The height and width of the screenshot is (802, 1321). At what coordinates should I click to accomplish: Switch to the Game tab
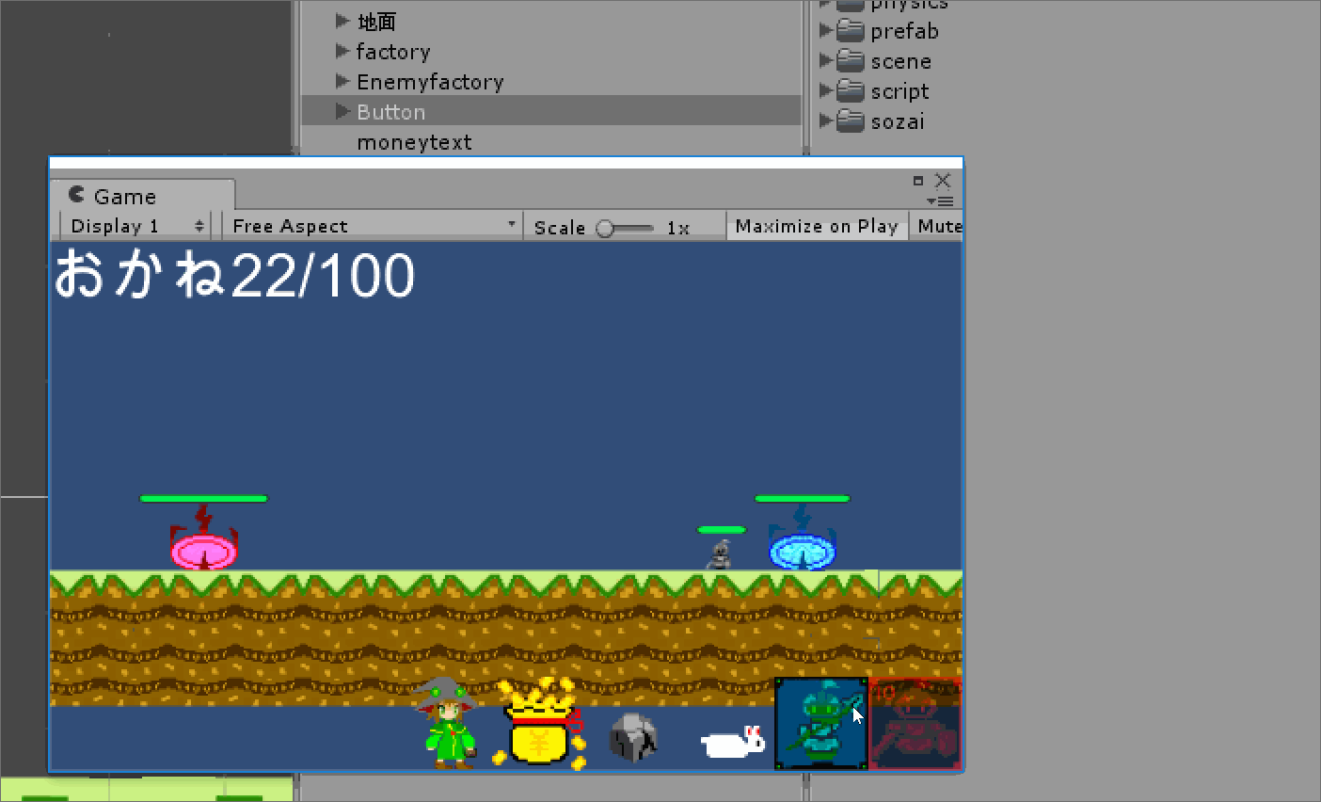123,197
